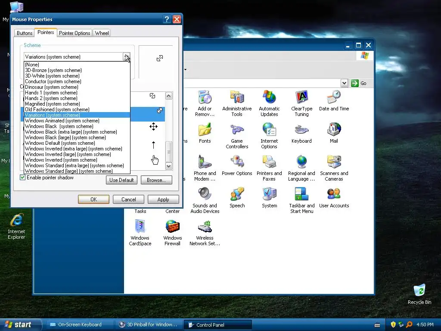Click clock showing 4:50 PM

coord(425,325)
